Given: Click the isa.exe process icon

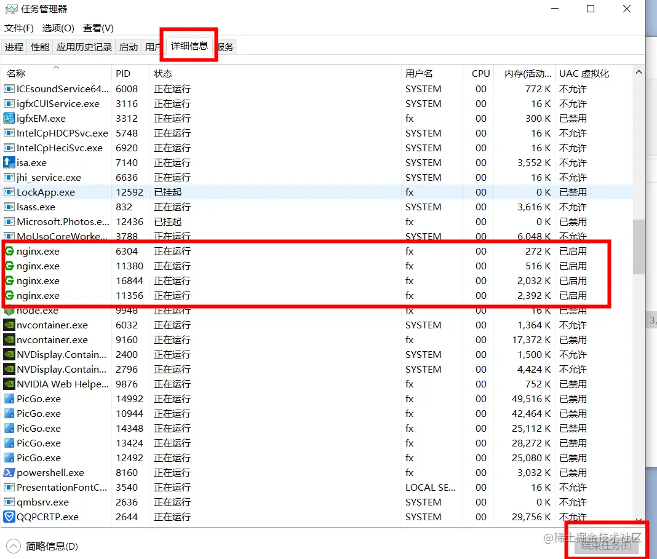Looking at the screenshot, I should pyautogui.click(x=9, y=162).
